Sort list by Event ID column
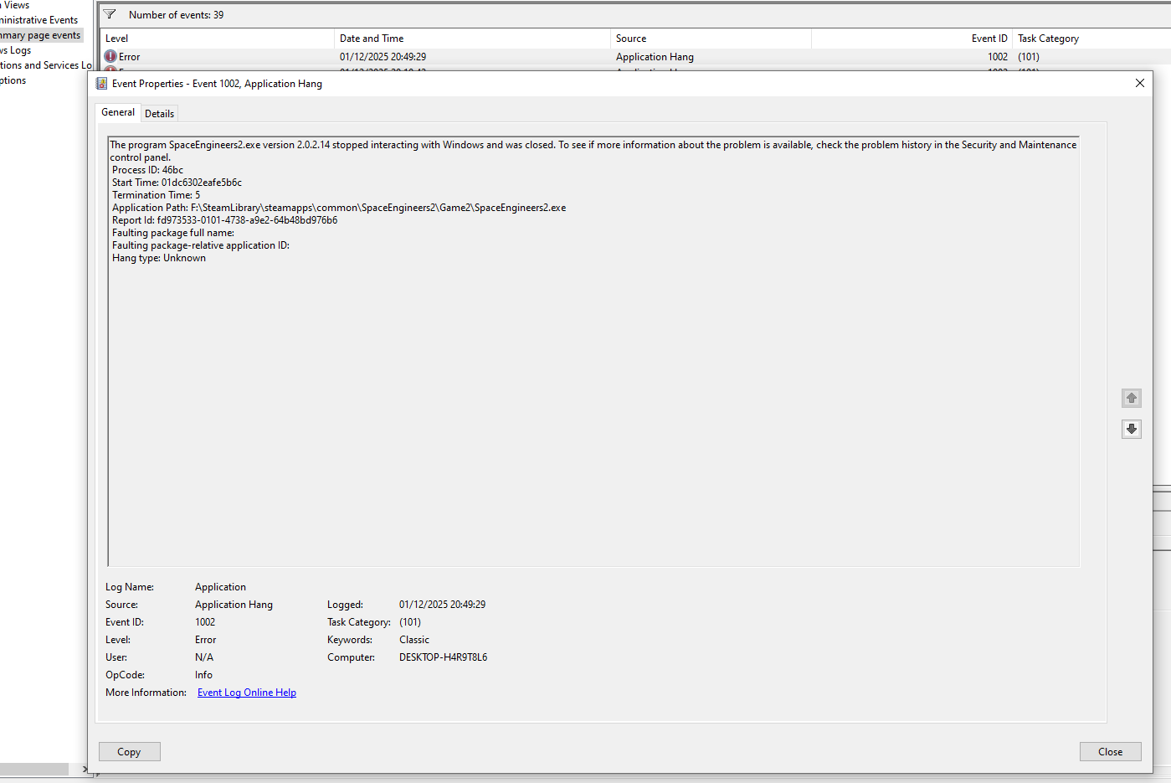 912,39
